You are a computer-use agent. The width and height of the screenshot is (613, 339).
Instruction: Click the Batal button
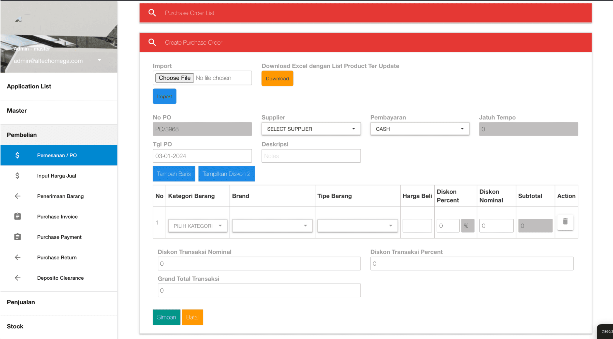192,317
